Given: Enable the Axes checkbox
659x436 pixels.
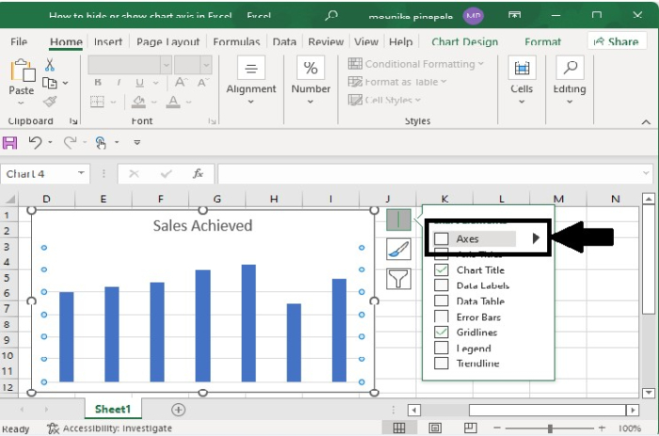Looking at the screenshot, I should [x=441, y=239].
